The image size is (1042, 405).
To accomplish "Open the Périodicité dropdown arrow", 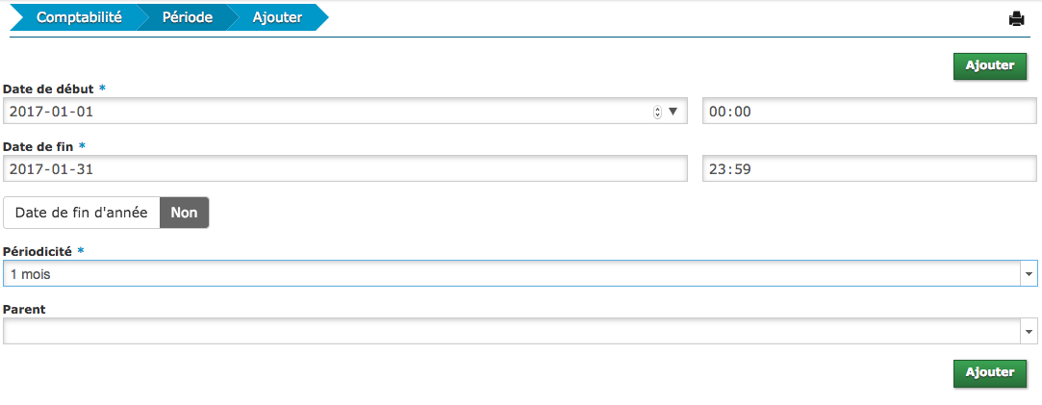I will point(1029,274).
